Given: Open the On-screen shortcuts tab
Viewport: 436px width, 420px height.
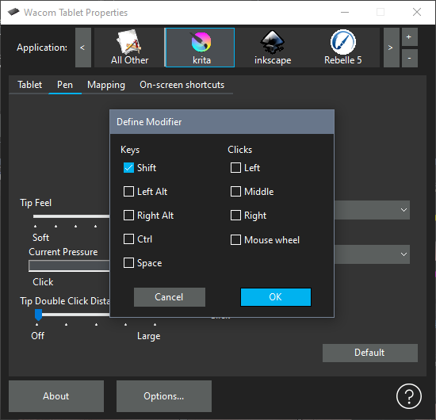Looking at the screenshot, I should point(182,85).
